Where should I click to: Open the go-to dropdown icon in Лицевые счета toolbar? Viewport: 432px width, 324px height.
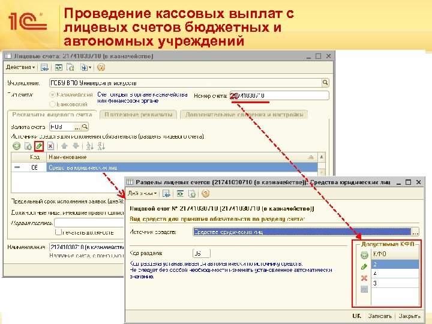click(85, 67)
